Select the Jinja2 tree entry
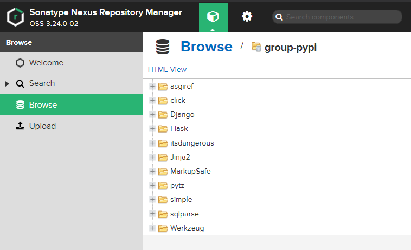 [x=181, y=157]
